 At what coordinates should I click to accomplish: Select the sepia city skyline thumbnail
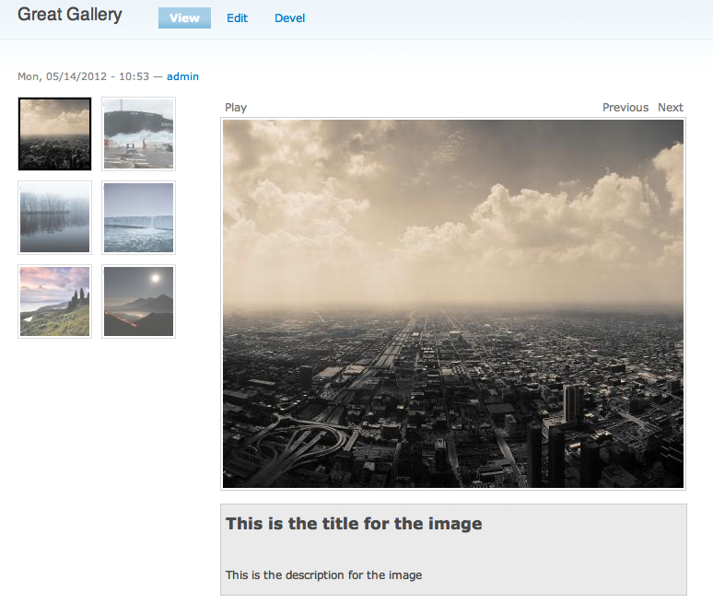[54, 134]
